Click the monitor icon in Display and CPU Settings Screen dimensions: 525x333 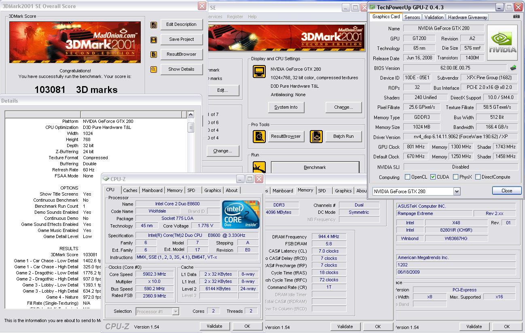(x=259, y=72)
